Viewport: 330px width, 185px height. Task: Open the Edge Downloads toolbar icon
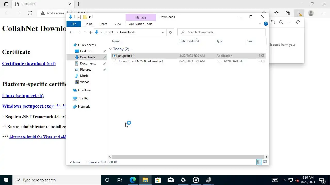[x=299, y=13]
